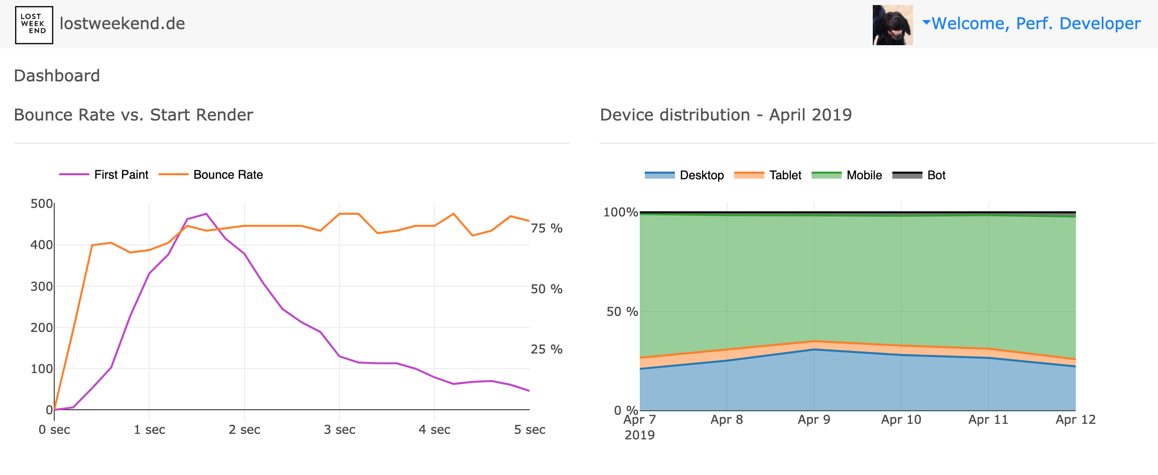Click the profile avatar photo
Image resolution: width=1158 pixels, height=475 pixels.
click(x=892, y=26)
